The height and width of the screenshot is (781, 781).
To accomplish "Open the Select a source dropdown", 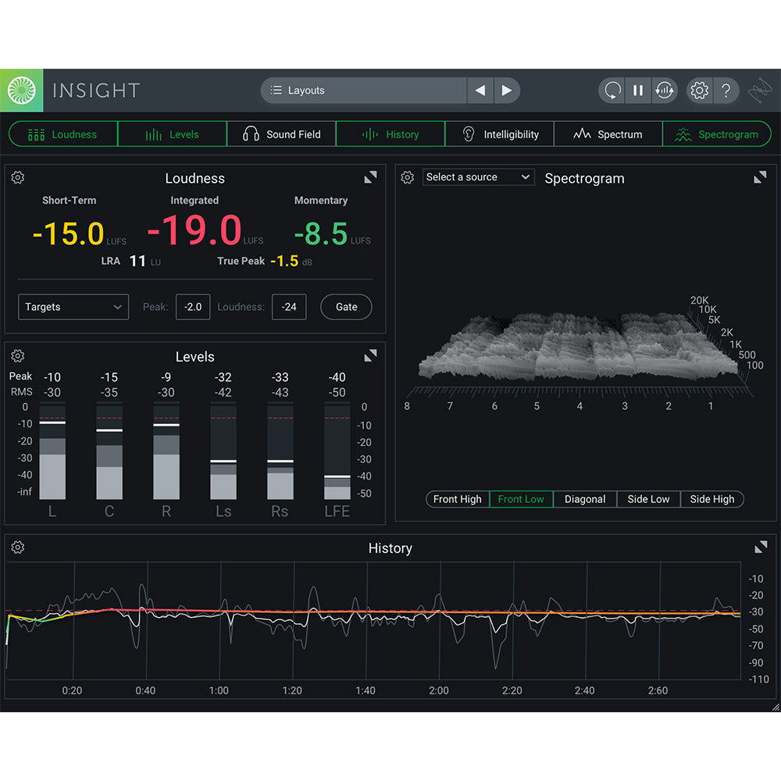I will tap(477, 177).
